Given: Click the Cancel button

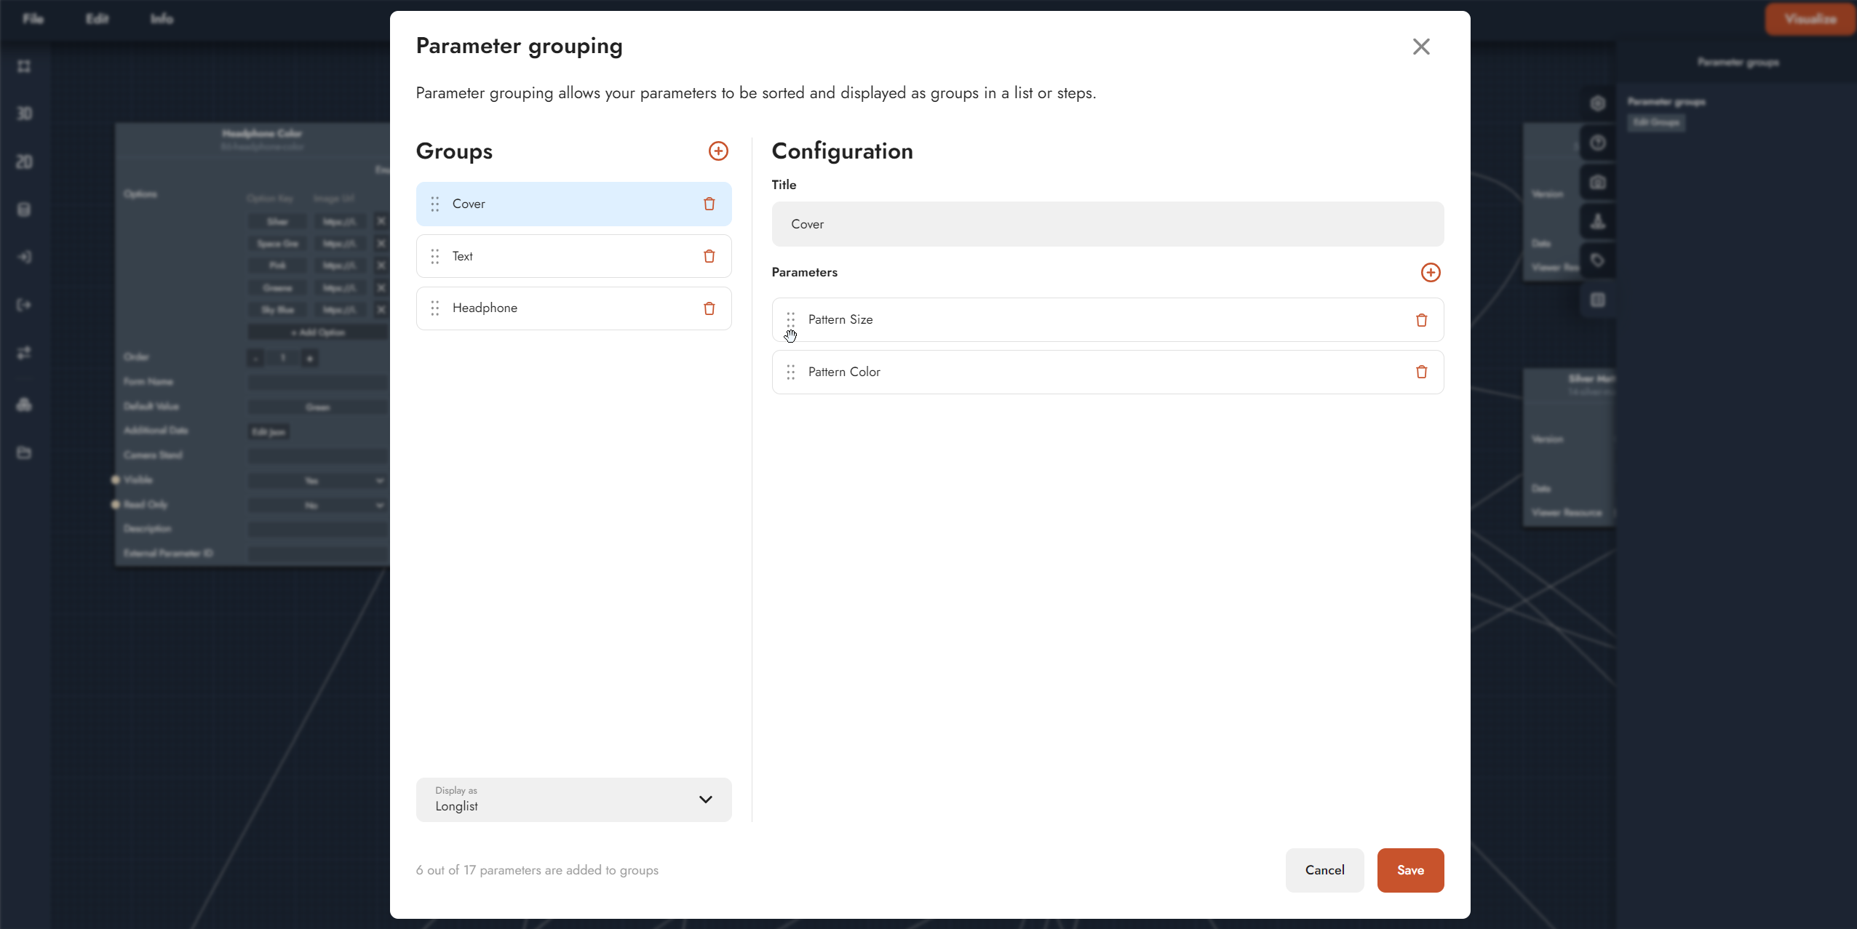Looking at the screenshot, I should [x=1324, y=870].
